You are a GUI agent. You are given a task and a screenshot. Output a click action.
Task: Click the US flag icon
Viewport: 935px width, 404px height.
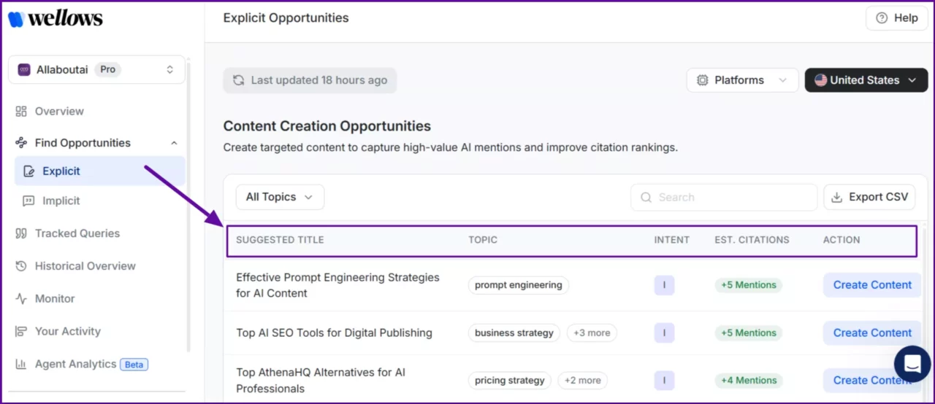point(821,80)
